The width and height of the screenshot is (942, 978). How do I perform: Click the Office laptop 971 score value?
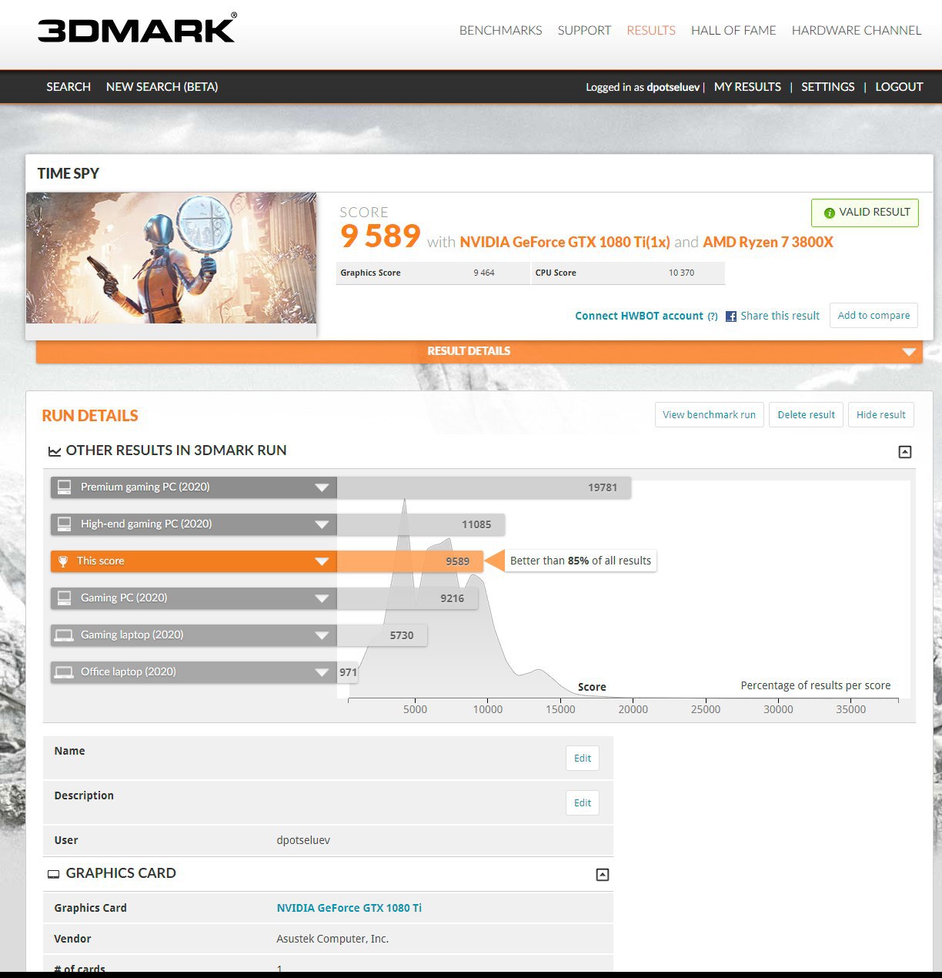[348, 672]
